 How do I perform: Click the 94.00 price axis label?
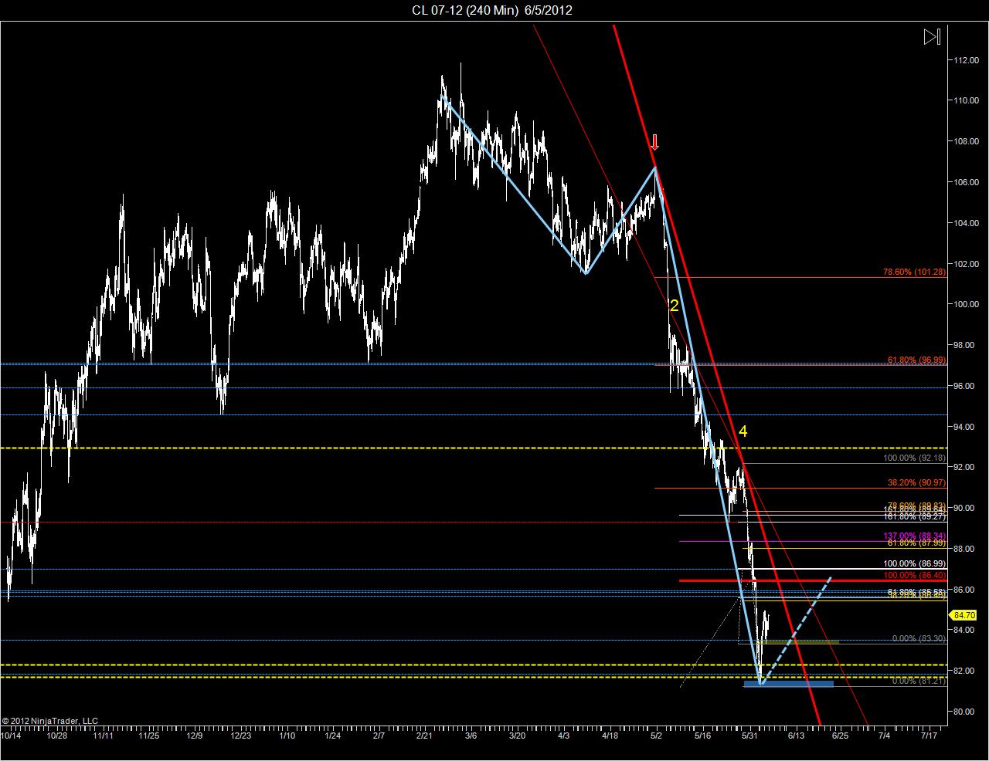point(964,427)
